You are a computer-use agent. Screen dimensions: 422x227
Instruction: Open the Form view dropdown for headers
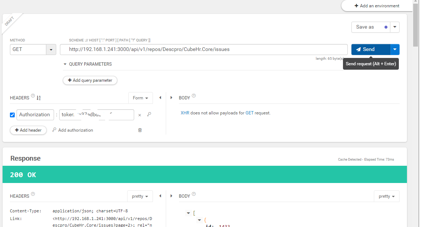point(140,98)
